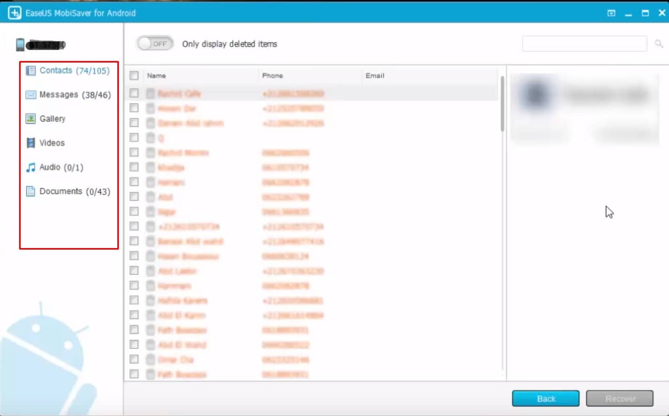Open the title bar dropdown menu button
Screen dimensions: 669x416
612,13
